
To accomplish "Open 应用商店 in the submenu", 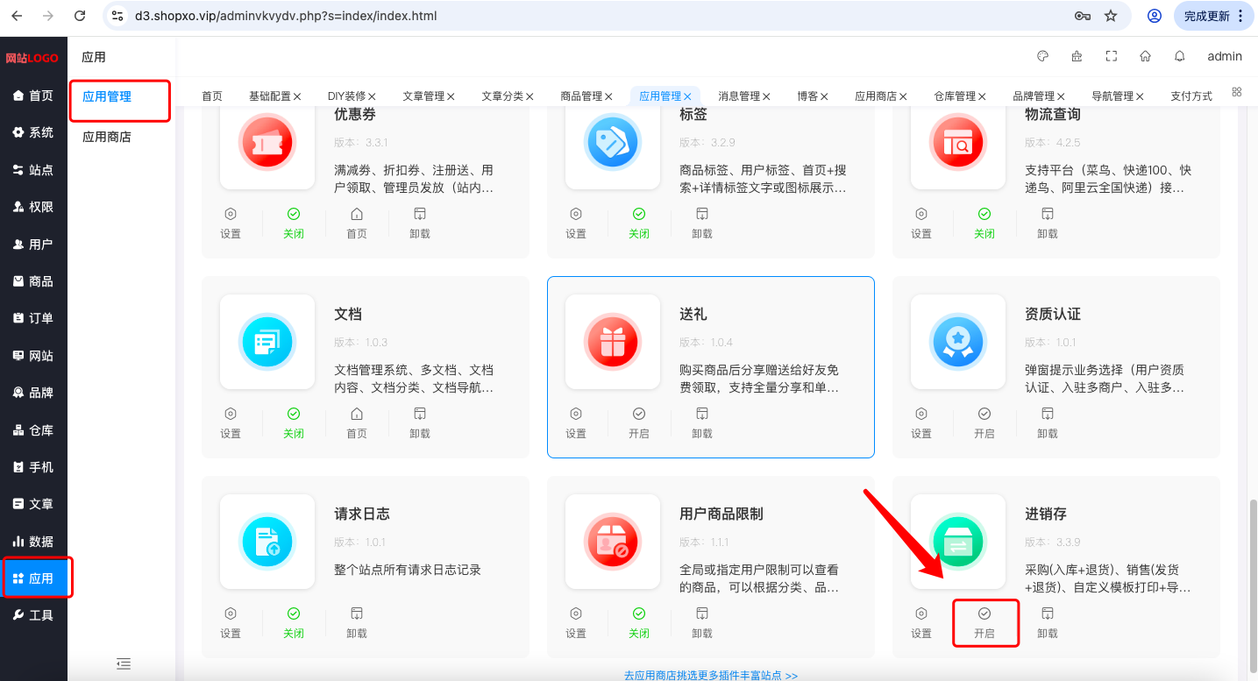I will pyautogui.click(x=107, y=137).
